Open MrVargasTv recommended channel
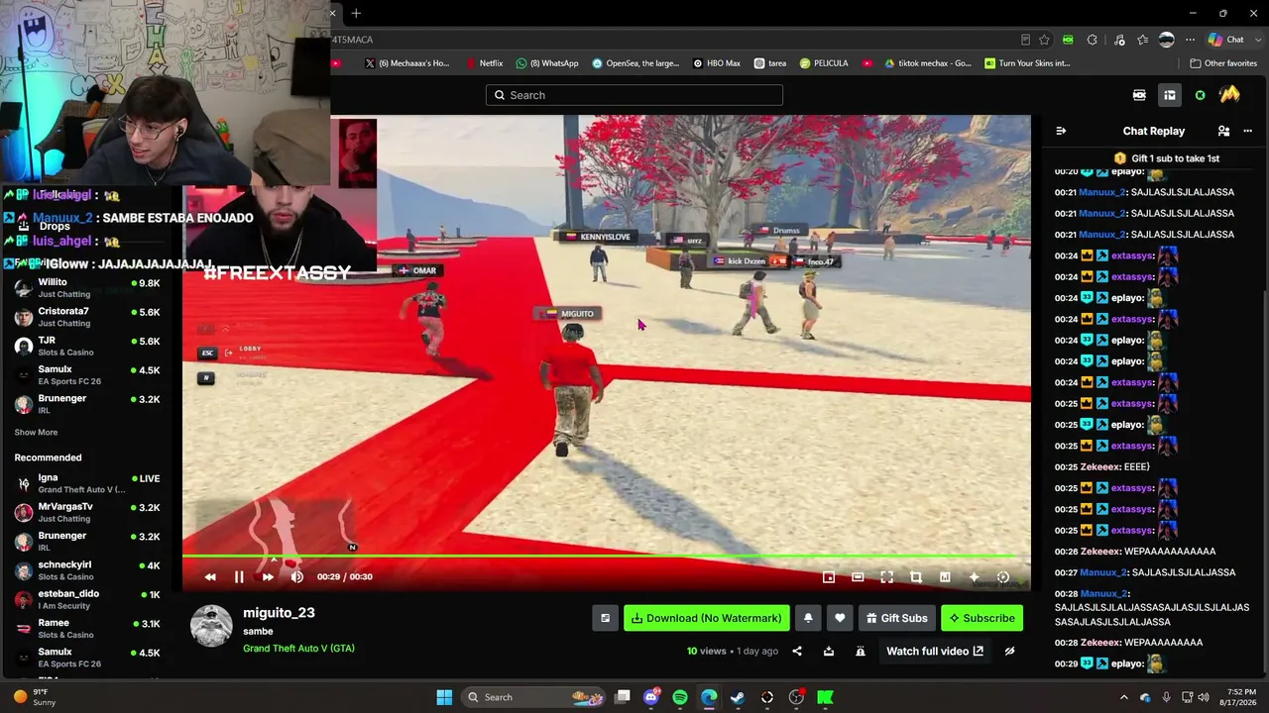1269x713 pixels. click(x=87, y=512)
